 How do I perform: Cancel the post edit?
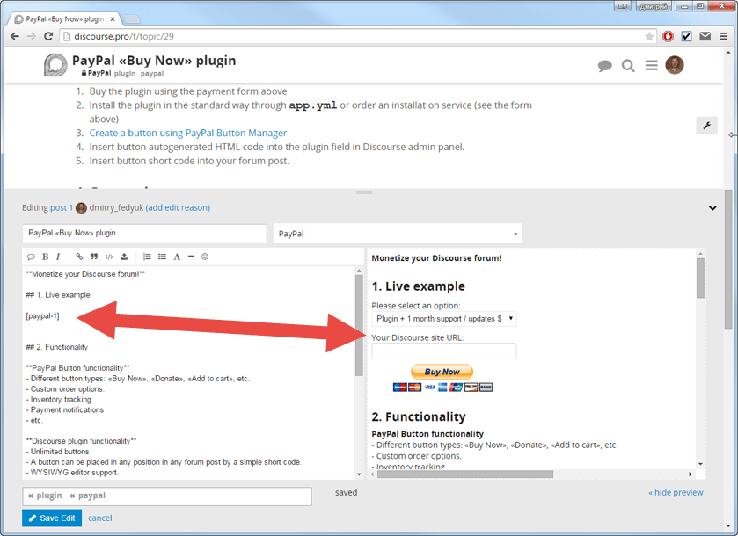tap(100, 518)
